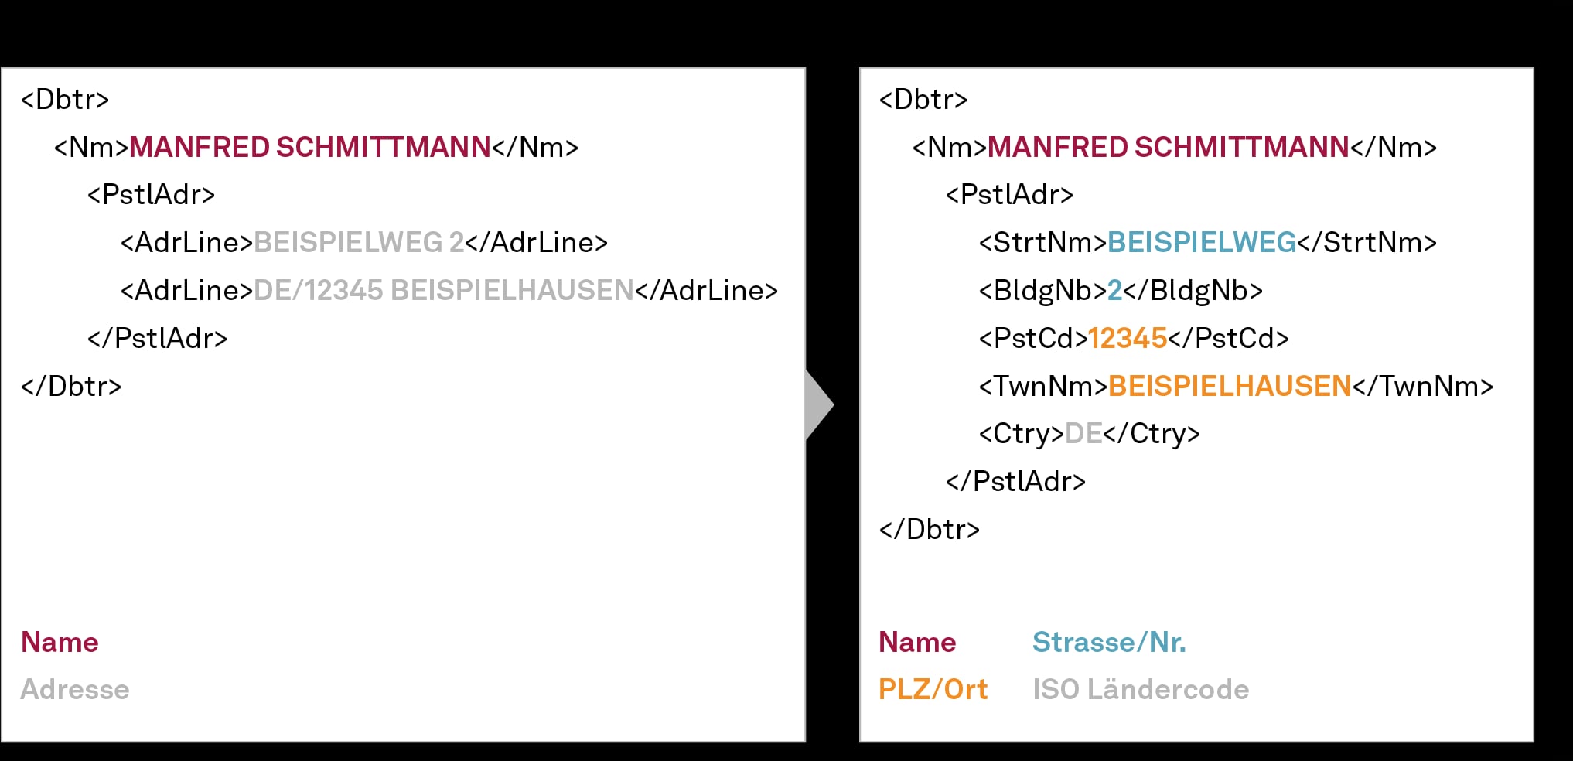The height and width of the screenshot is (761, 1573).
Task: Select DE/12345 BEISPIELHAUSEN address line
Action: (444, 291)
